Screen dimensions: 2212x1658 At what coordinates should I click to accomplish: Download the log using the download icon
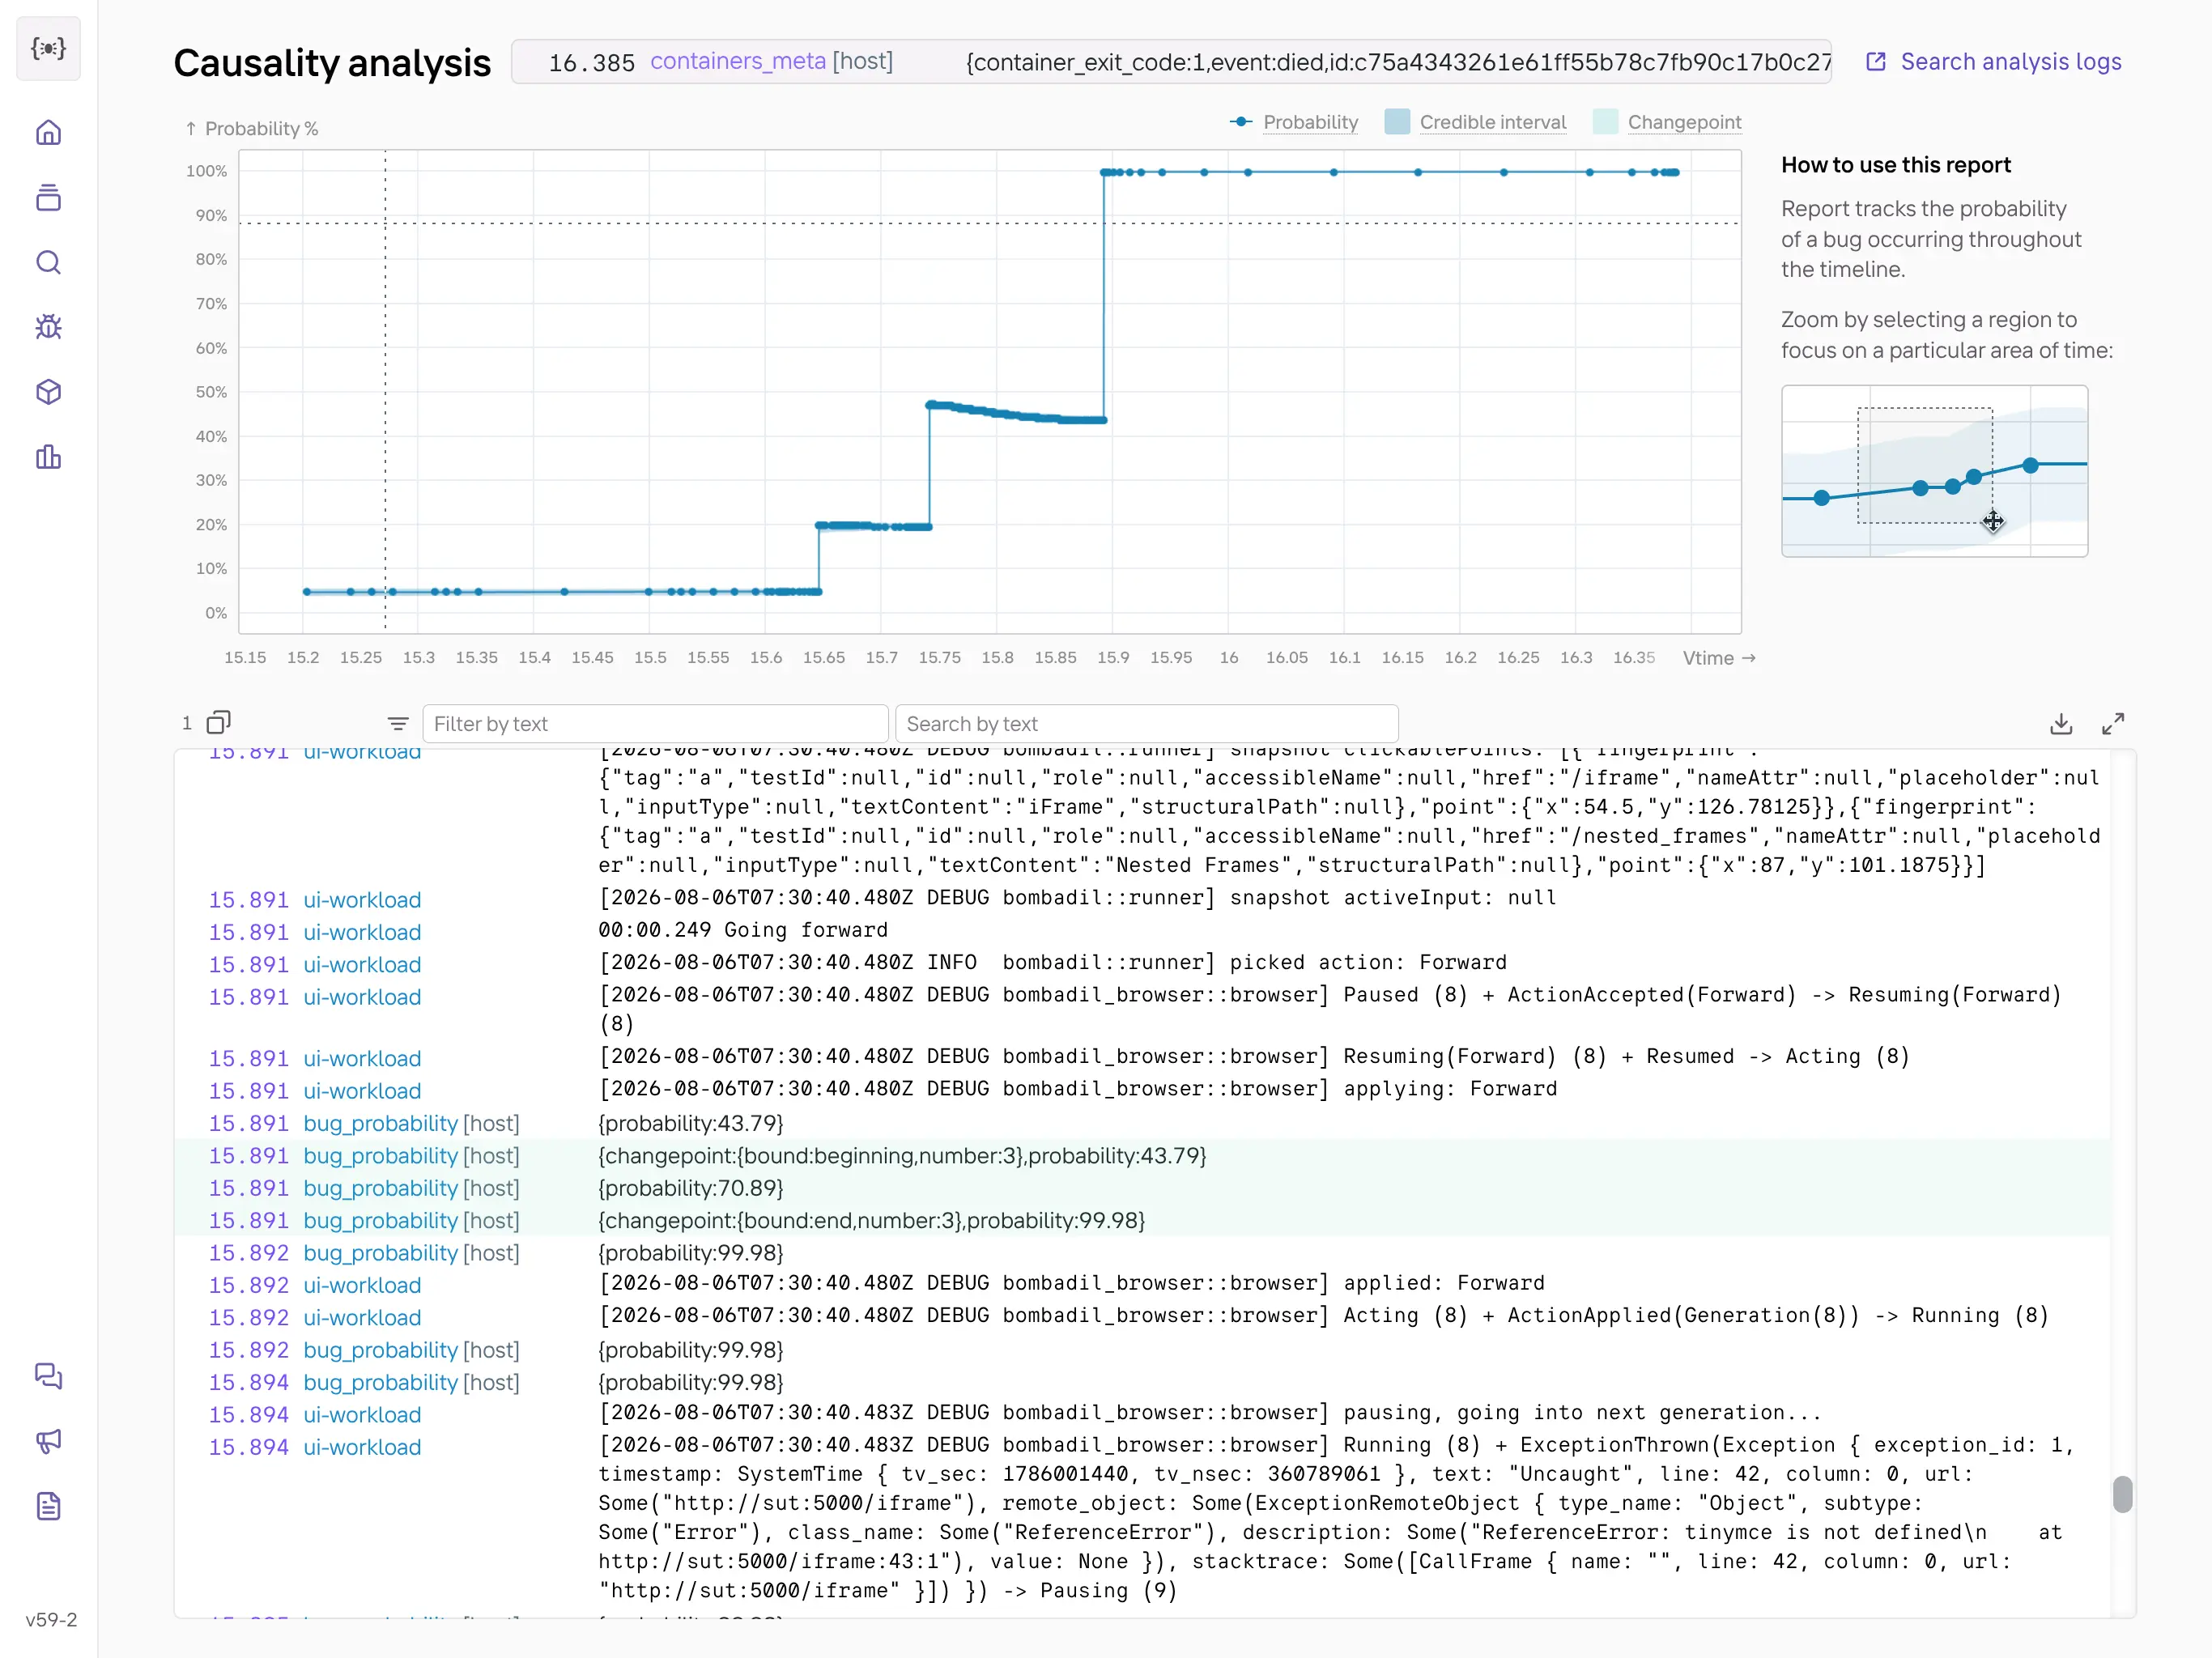coord(2061,723)
